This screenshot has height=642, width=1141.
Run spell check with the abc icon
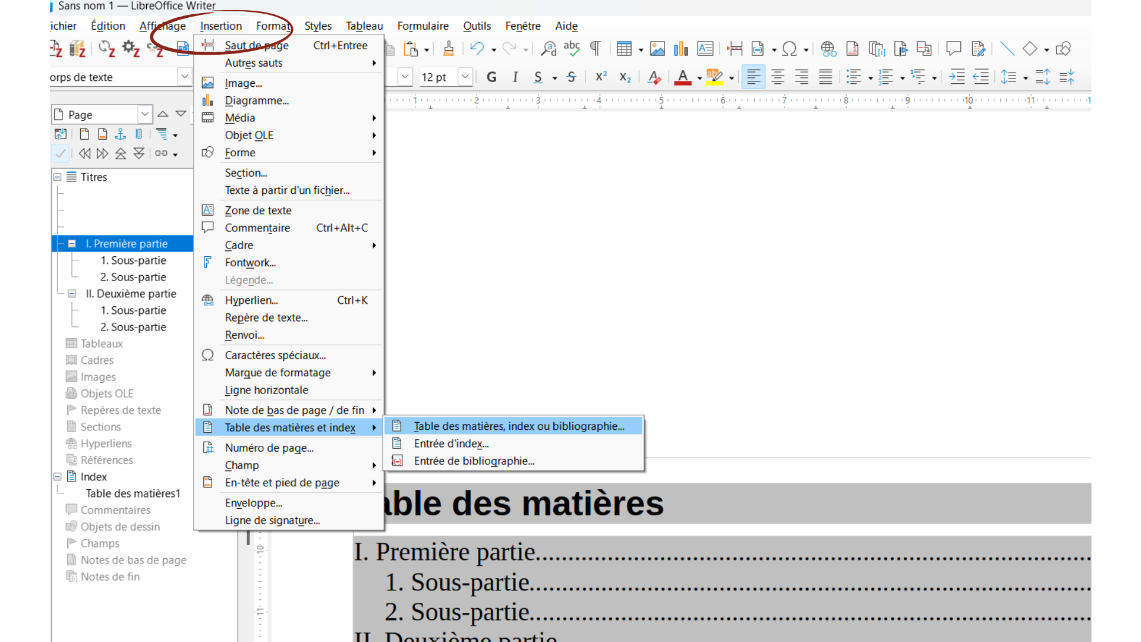tap(571, 49)
